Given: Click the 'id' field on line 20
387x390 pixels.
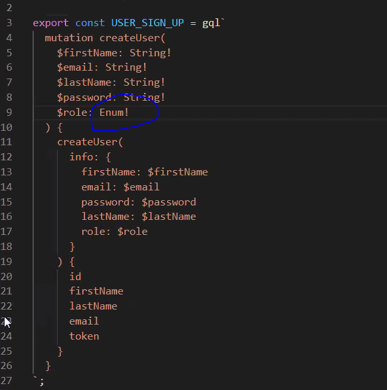Looking at the screenshot, I should [x=75, y=277].
